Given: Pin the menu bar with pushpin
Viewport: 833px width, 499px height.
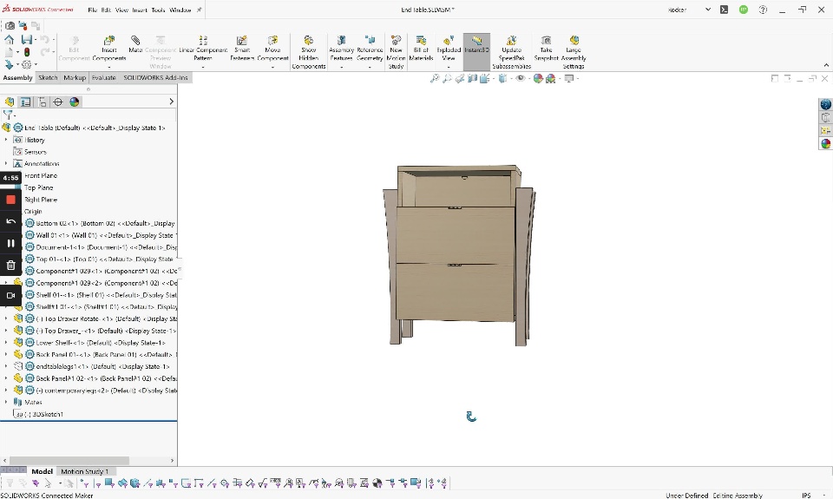Looking at the screenshot, I should tap(200, 10).
